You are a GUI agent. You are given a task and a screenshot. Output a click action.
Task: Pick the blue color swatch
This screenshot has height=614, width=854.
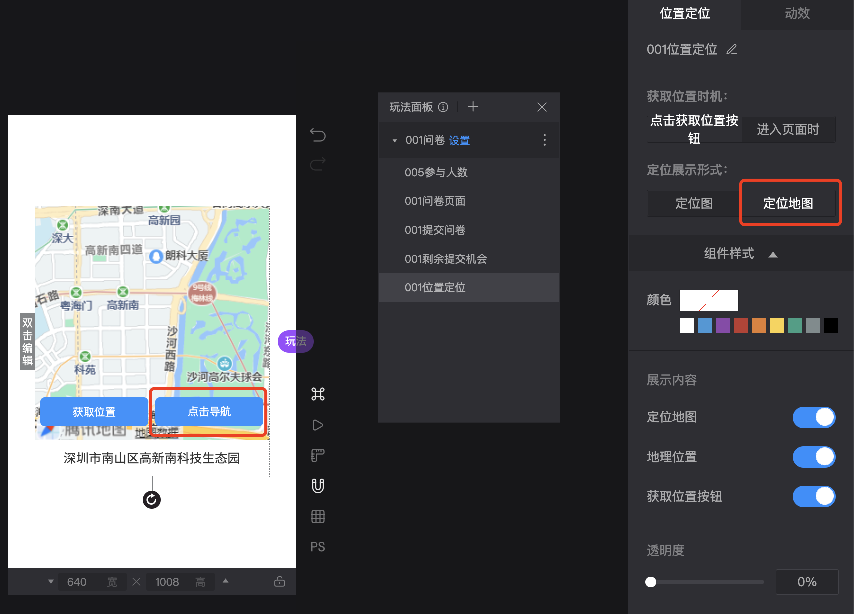pos(705,325)
